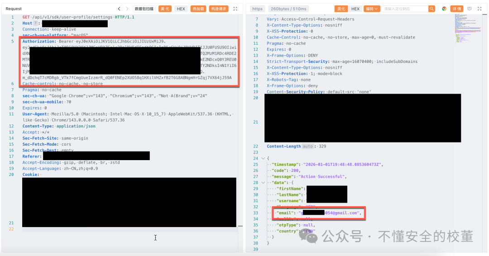489x256 pixels.
Task: Click the "email" JSON key
Action: 285,213
